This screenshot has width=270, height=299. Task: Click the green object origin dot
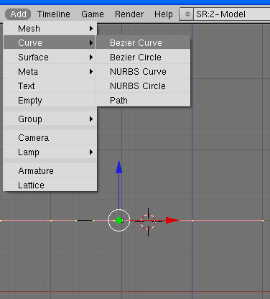[x=119, y=220]
